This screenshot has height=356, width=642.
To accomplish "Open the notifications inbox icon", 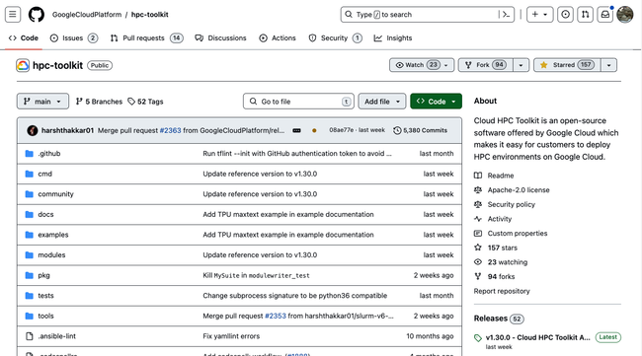I will [x=605, y=15].
